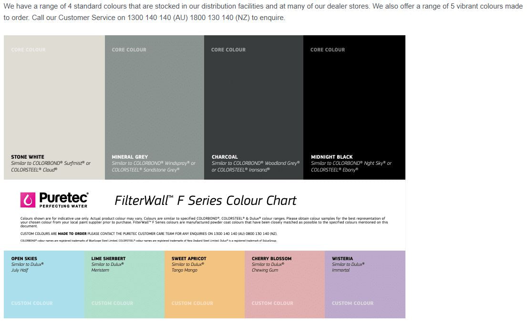Click the colour disclaimer paragraph text
527x324 pixels.
point(204,222)
